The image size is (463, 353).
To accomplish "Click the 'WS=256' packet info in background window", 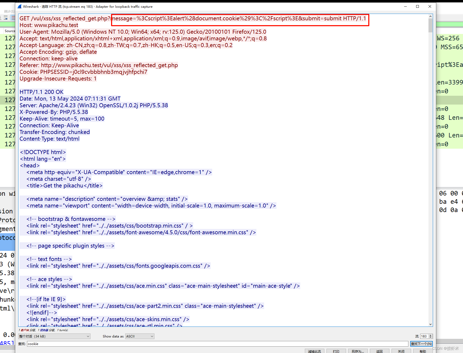I will click(448, 38).
